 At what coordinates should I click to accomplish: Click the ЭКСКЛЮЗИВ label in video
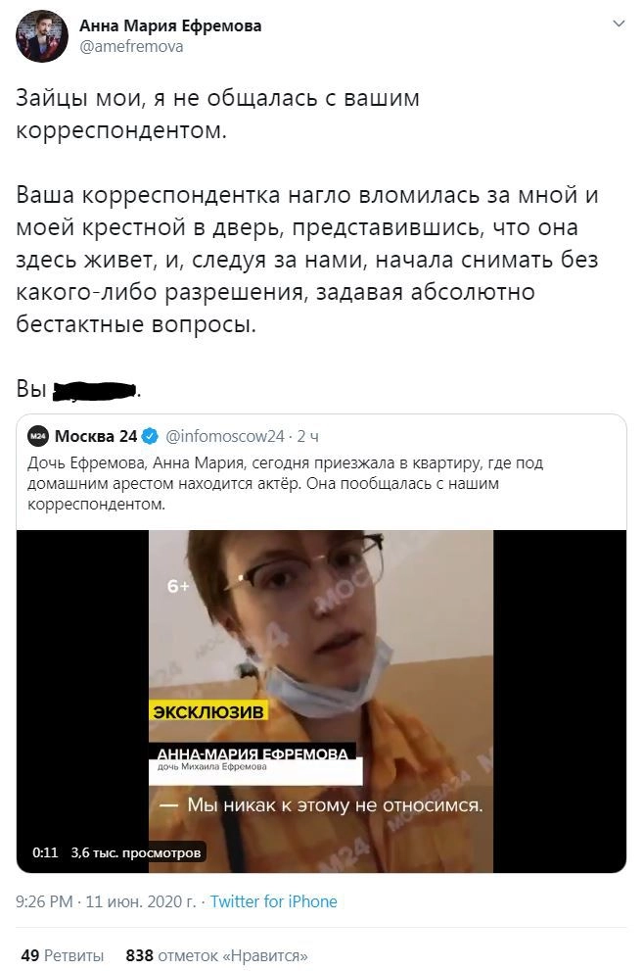pyautogui.click(x=207, y=711)
